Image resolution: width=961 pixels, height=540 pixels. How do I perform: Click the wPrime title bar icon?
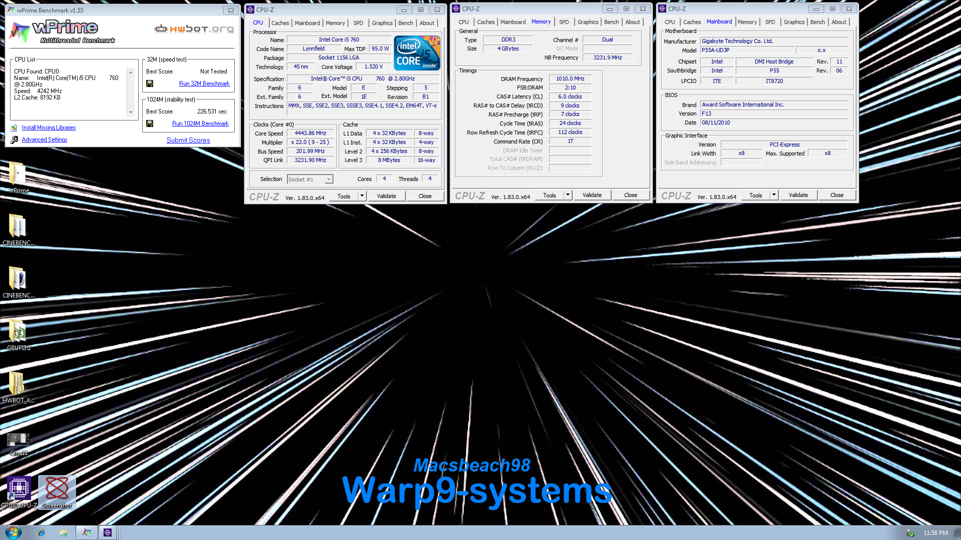tap(11, 10)
